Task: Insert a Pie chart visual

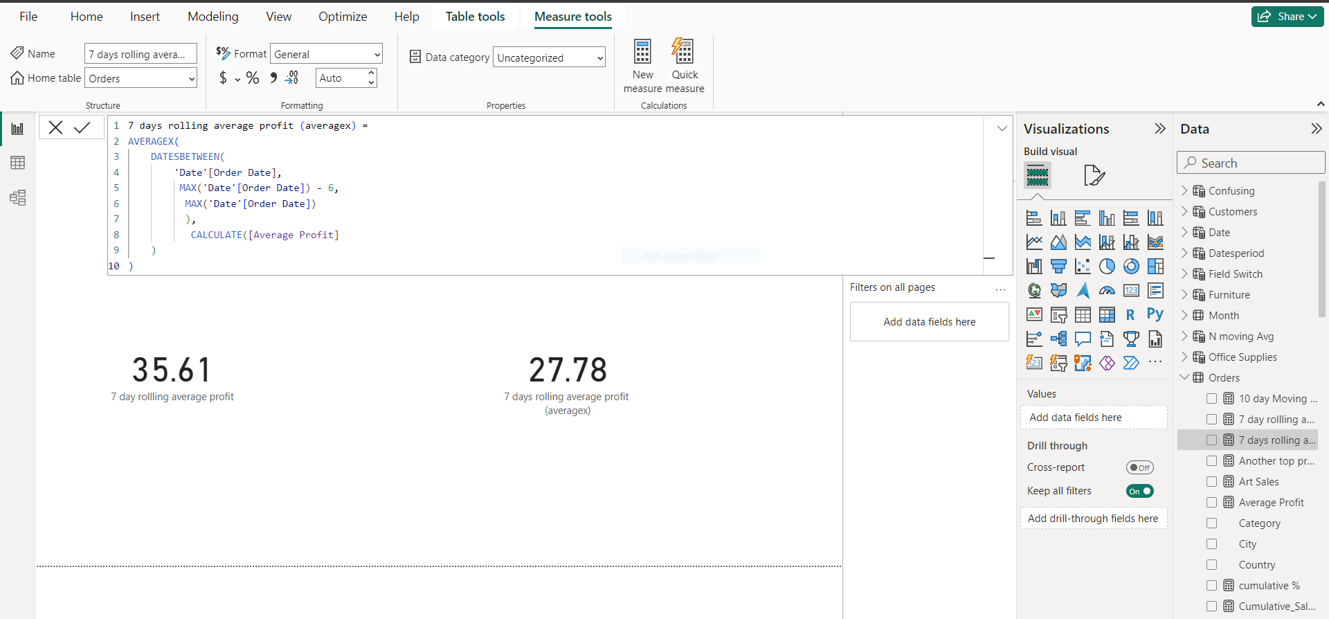Action: coord(1107,266)
